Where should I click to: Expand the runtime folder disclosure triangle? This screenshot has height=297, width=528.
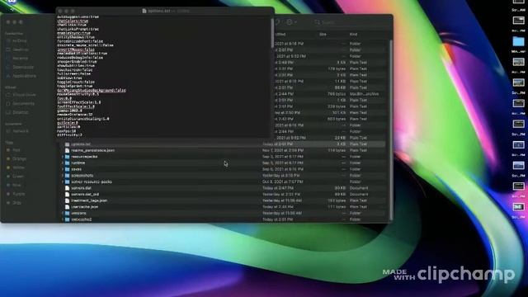(63, 163)
